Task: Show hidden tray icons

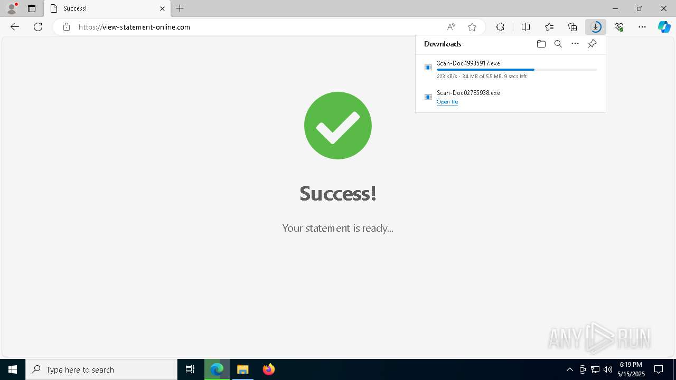Action: [x=569, y=369]
